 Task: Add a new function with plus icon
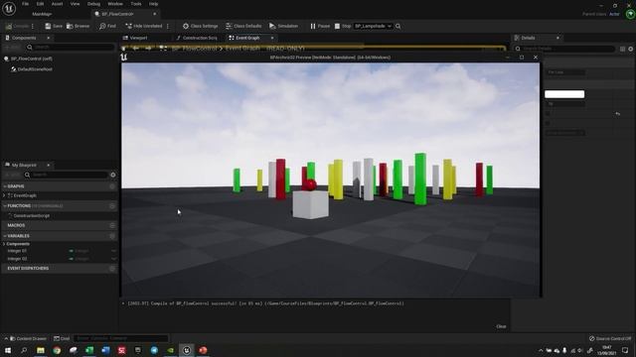(112, 206)
